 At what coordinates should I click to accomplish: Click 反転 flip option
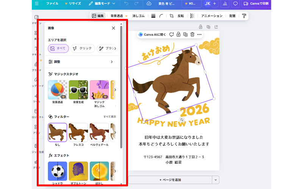coord(181,16)
